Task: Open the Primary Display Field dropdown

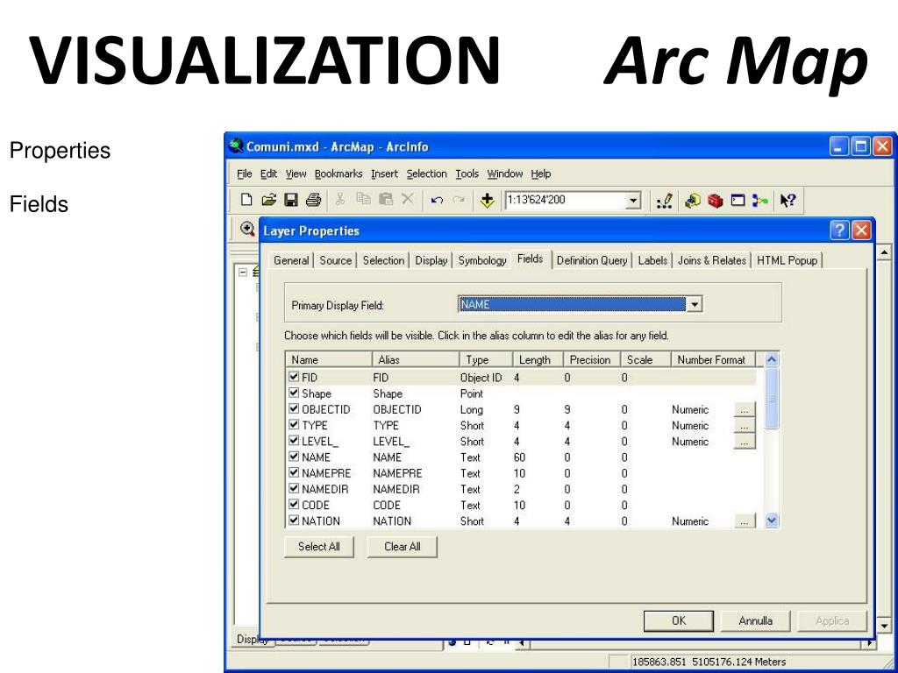Action: click(x=695, y=304)
